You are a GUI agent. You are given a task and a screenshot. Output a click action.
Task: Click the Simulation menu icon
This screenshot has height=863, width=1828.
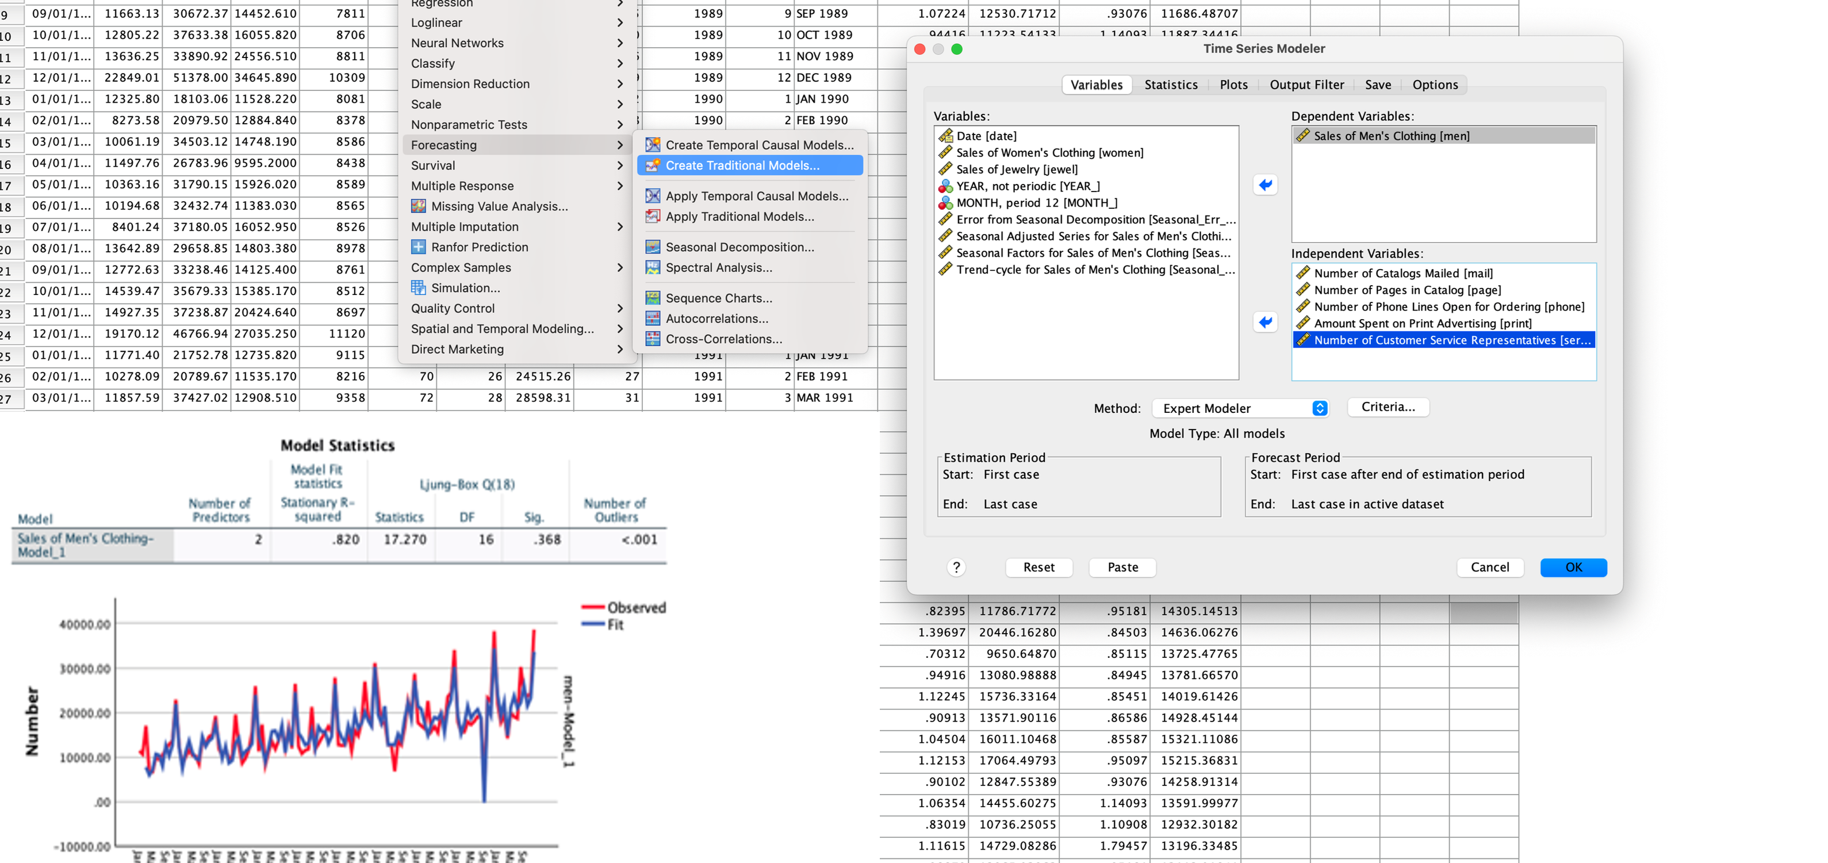419,288
